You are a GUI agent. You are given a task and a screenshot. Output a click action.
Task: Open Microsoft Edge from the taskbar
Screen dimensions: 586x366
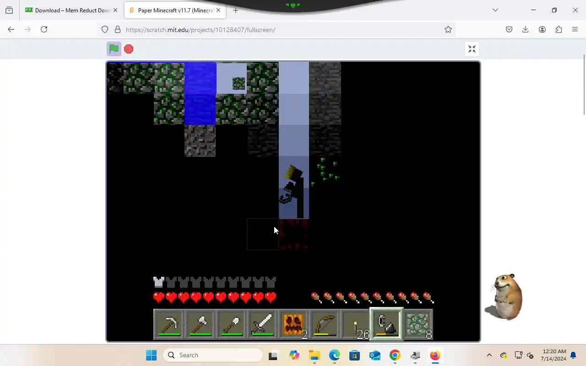tap(334, 355)
